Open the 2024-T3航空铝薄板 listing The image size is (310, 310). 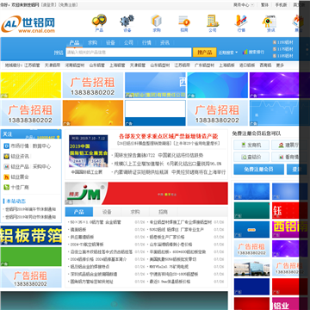point(87,245)
